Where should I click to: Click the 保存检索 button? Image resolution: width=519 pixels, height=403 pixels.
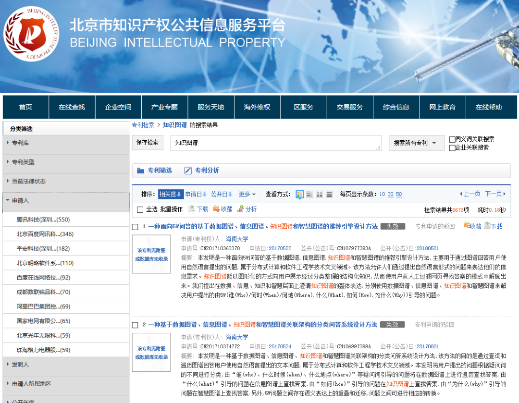tap(148, 143)
